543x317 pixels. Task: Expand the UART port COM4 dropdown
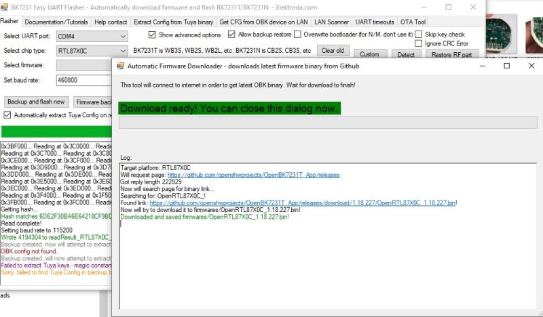pyautogui.click(x=92, y=37)
